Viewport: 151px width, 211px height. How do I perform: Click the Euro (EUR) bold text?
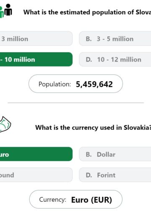(x=91, y=200)
